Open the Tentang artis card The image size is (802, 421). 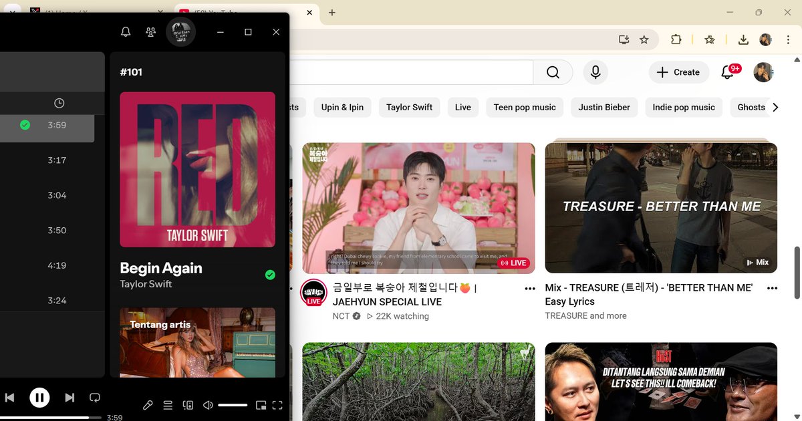197,342
